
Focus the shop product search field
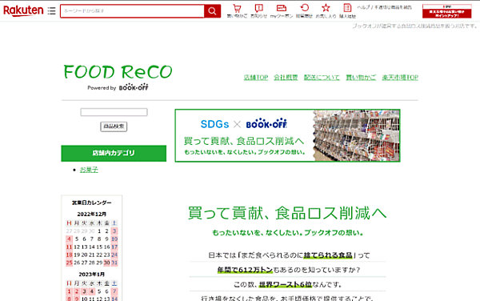114,112
